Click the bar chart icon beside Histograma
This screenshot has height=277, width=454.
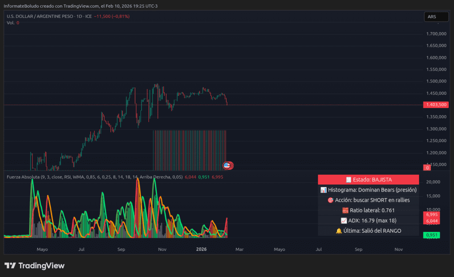[x=323, y=190]
